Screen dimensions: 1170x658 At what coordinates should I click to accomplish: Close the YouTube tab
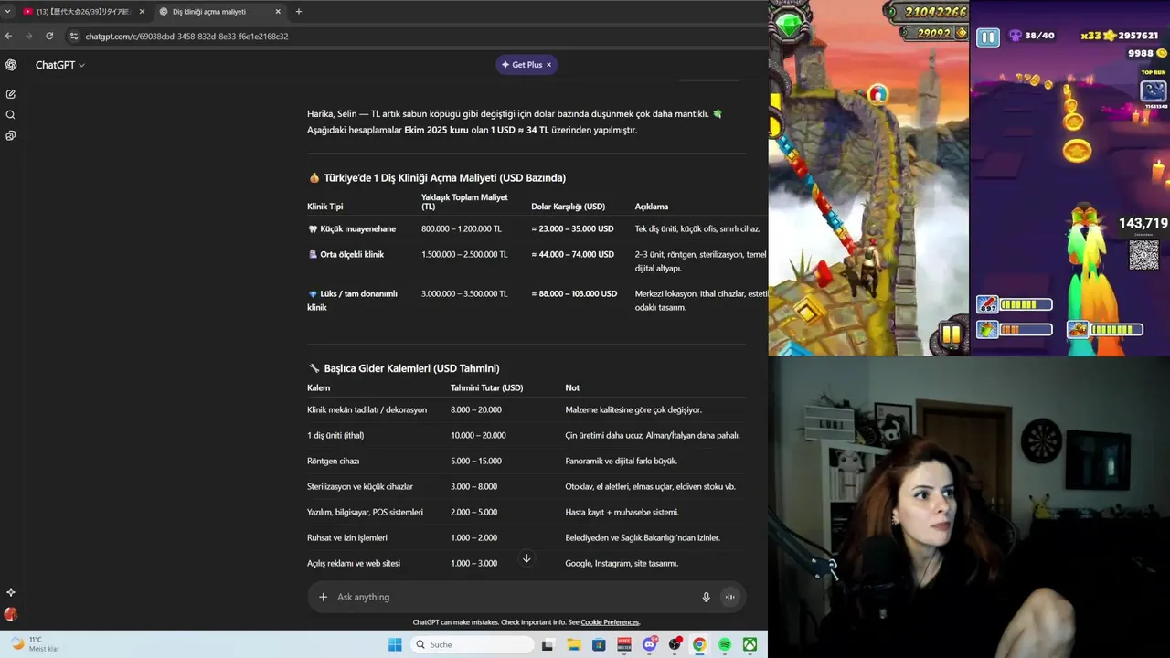click(142, 12)
